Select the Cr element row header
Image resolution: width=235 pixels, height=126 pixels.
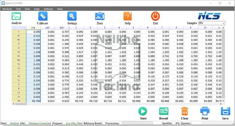coord(19,52)
